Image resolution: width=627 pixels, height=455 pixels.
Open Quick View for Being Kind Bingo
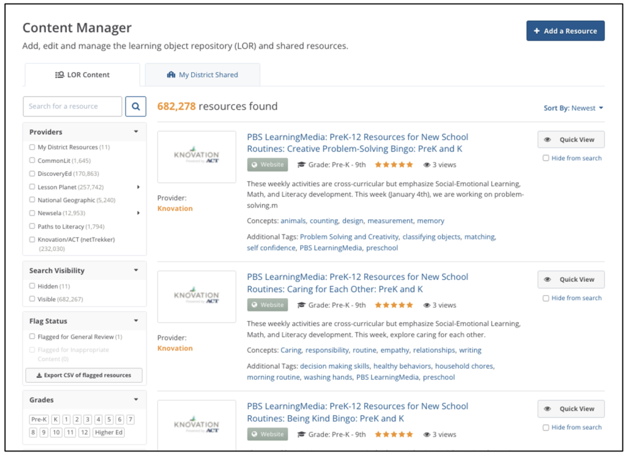pos(571,408)
